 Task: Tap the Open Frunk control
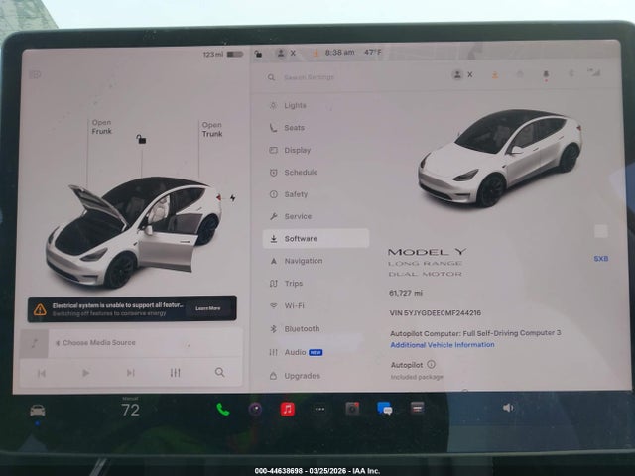(101, 127)
